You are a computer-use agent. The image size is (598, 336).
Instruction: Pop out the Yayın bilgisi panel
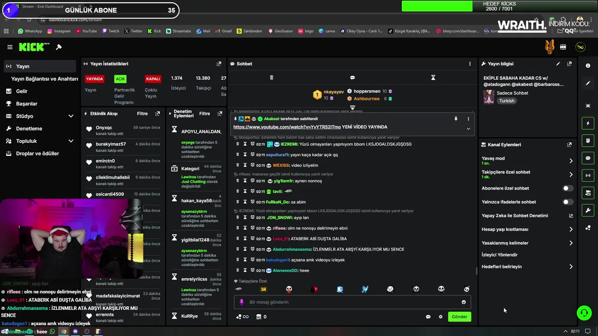569,64
